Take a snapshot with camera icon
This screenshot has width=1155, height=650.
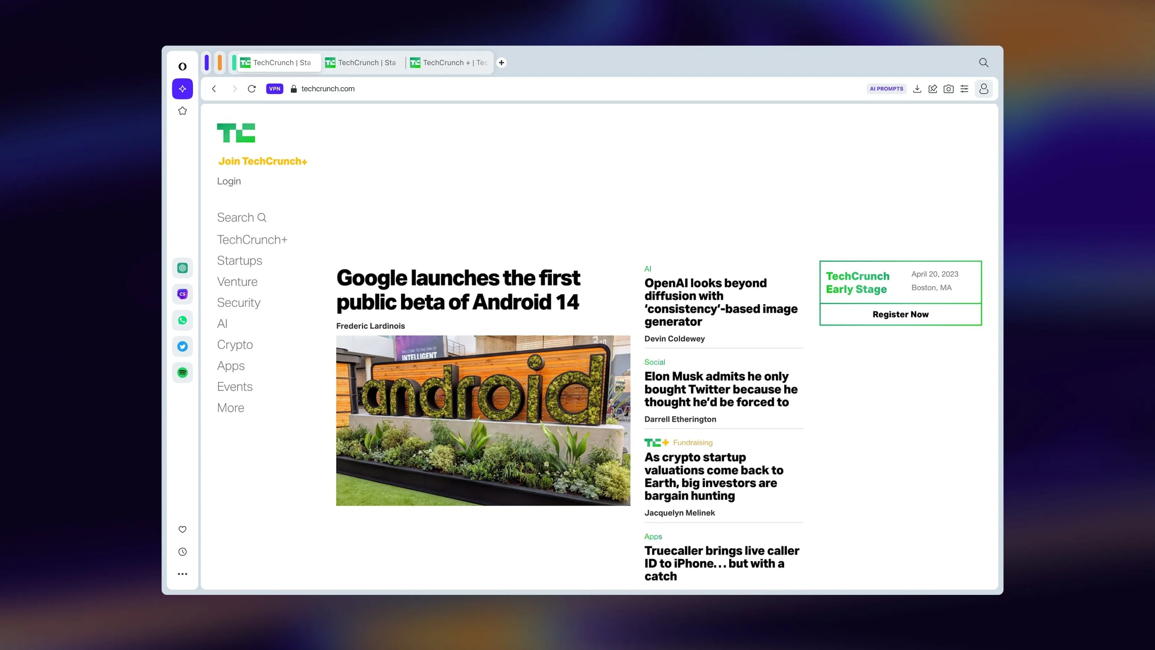[948, 89]
